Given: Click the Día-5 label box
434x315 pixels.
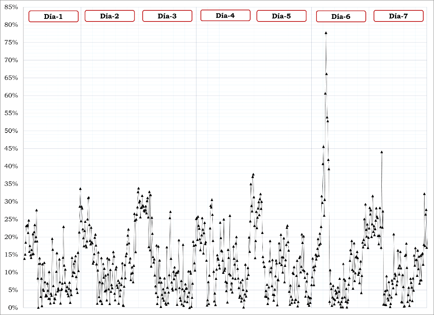Looking at the screenshot, I should click(x=281, y=16).
